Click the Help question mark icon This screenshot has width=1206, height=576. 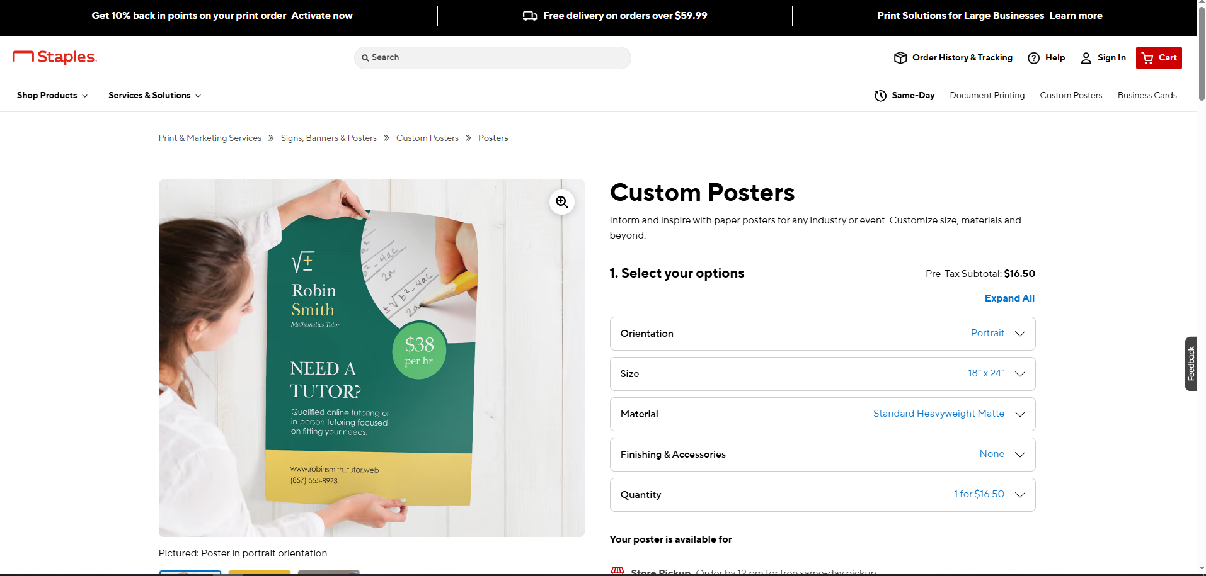coord(1034,58)
